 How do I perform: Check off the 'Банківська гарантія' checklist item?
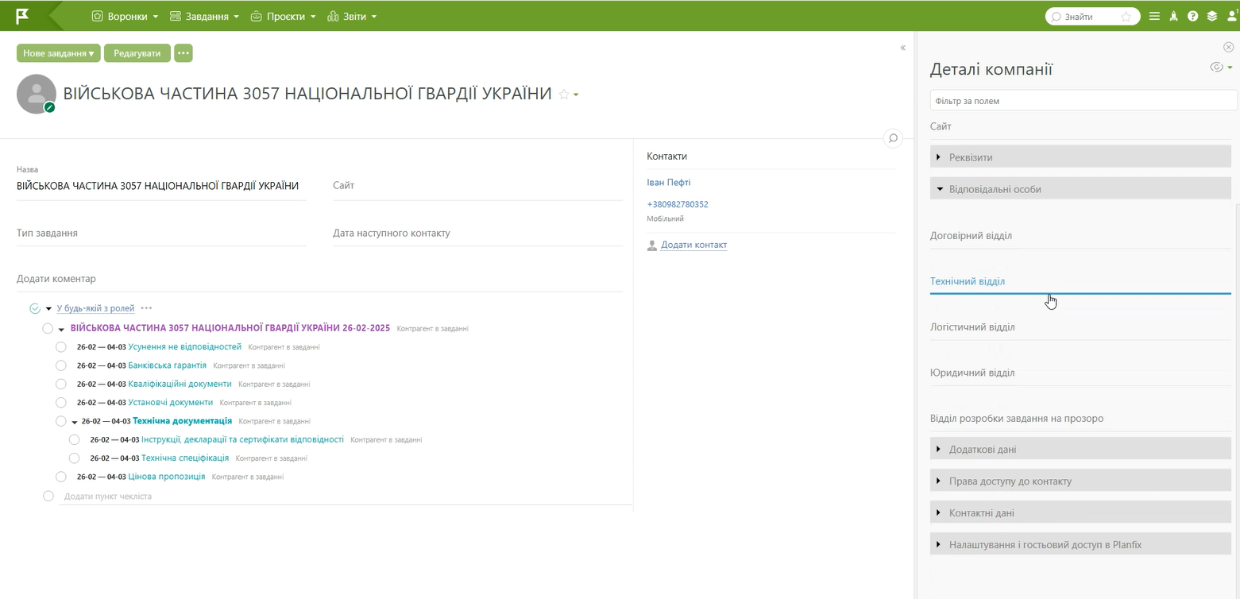[x=61, y=365]
